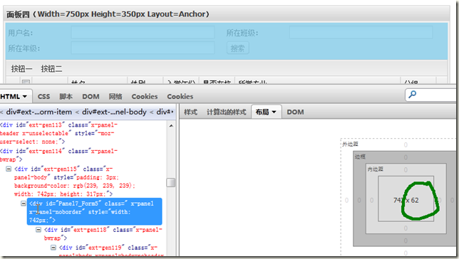Click the 所在班级 input field
This screenshot has height=259, width=459.
point(361,33)
